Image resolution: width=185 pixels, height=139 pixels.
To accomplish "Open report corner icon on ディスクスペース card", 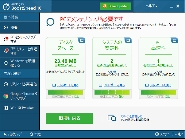I will pyautogui.click(x=82, y=40).
